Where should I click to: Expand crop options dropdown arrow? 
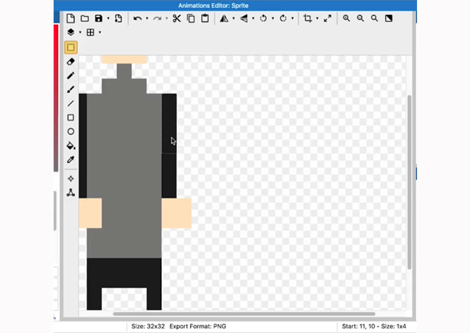317,18
